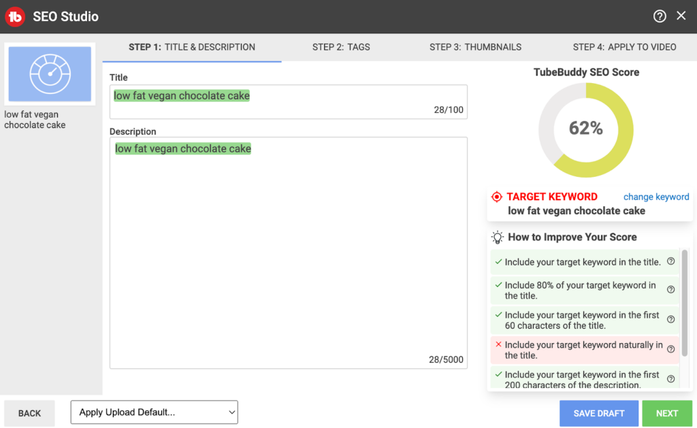Click the red Target Keyword warning icon
Viewport: 697px width, 428px height.
tap(497, 197)
